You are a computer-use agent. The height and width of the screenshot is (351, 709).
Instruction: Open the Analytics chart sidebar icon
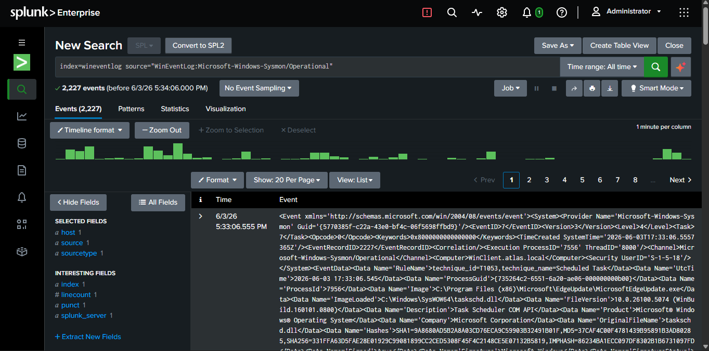coord(22,116)
